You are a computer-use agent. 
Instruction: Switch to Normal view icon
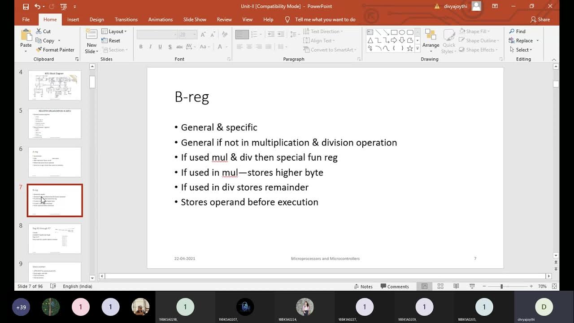[424, 286]
